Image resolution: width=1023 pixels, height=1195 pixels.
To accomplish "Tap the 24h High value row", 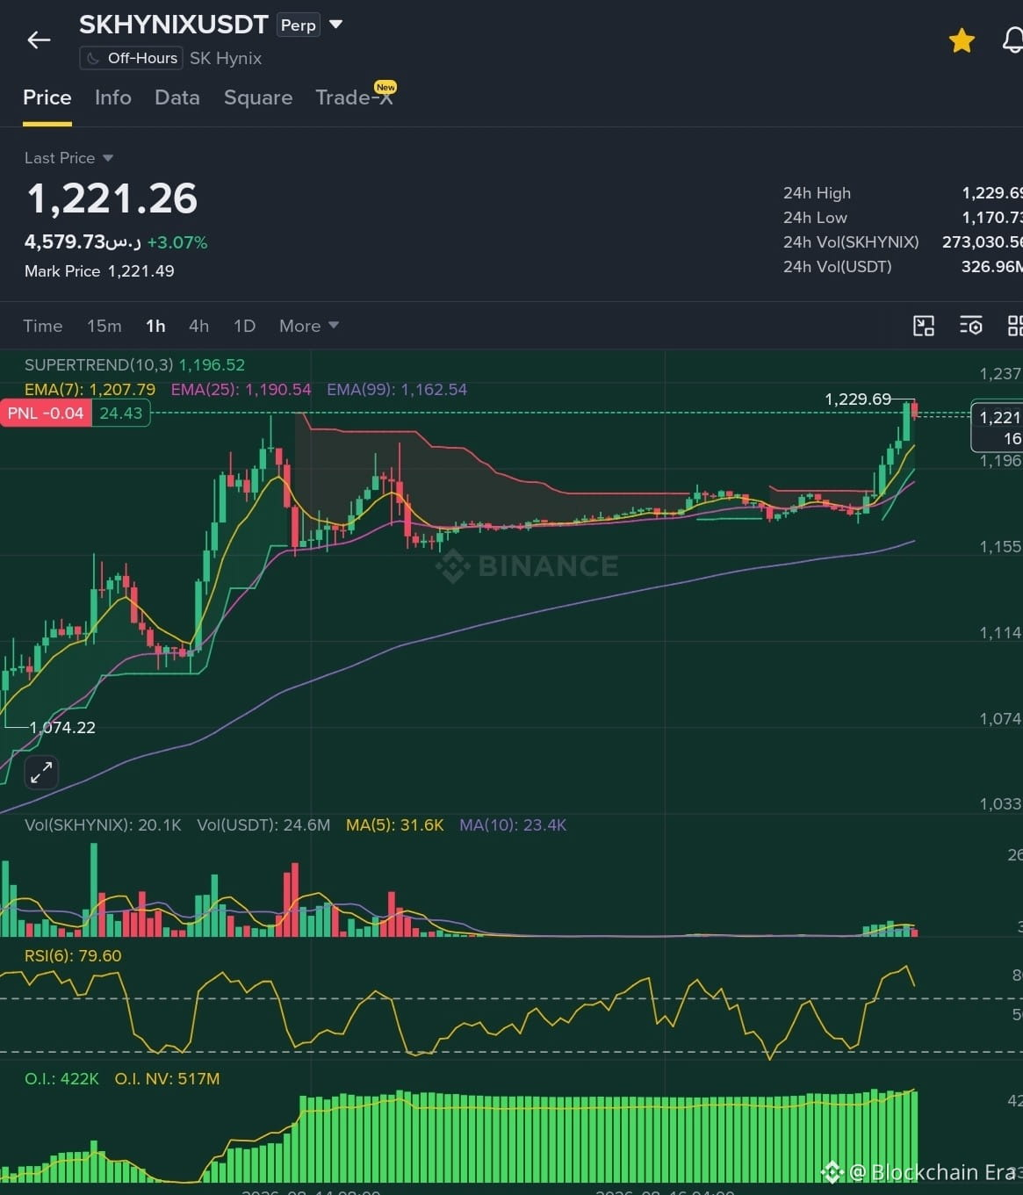I will pyautogui.click(x=903, y=193).
